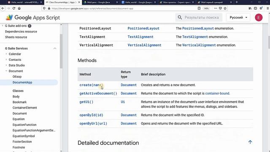270x152 pixels.
Task: Open the account avatar E
Action: pos(259,17)
